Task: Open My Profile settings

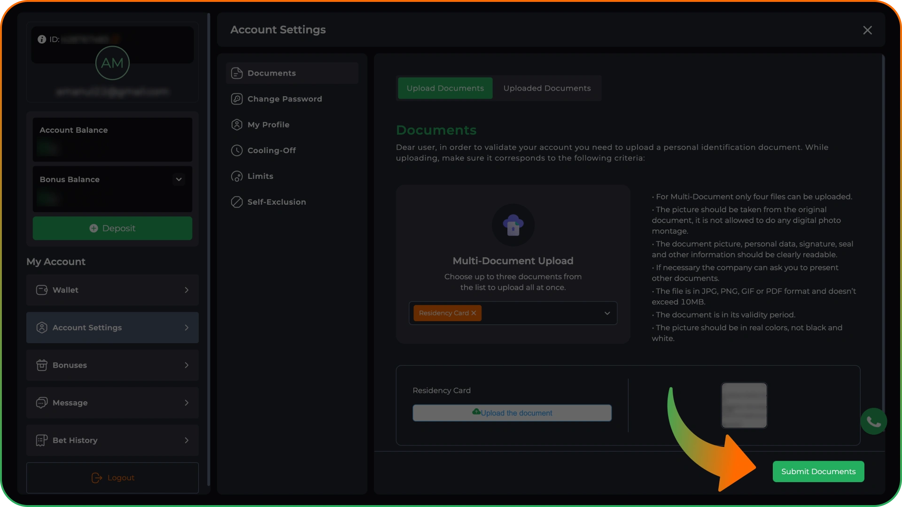Action: pyautogui.click(x=292, y=125)
